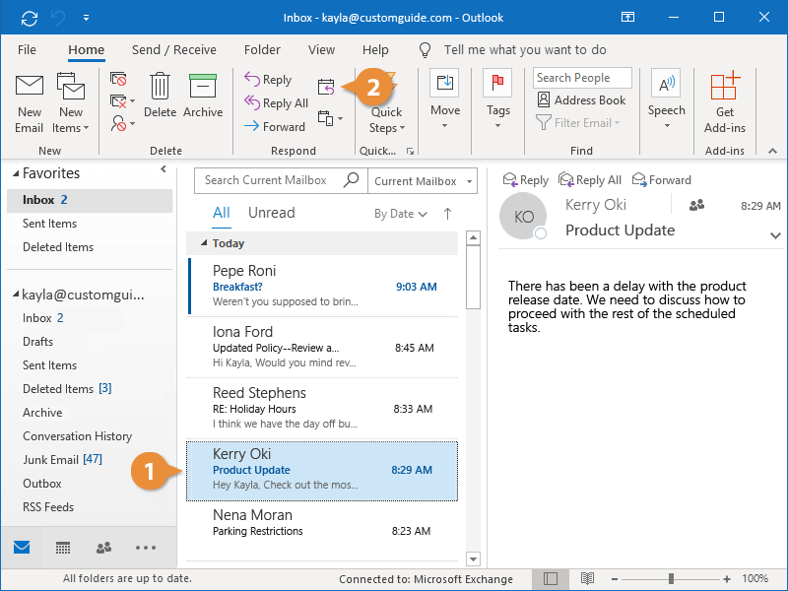Open the More respond actions icon

(330, 118)
